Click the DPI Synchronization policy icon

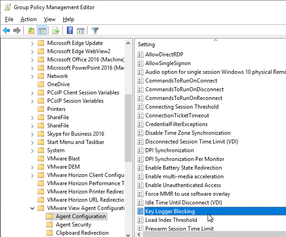140,150
